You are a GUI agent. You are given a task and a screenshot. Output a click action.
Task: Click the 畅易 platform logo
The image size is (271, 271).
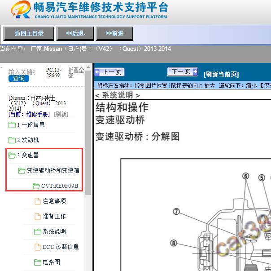21,9
